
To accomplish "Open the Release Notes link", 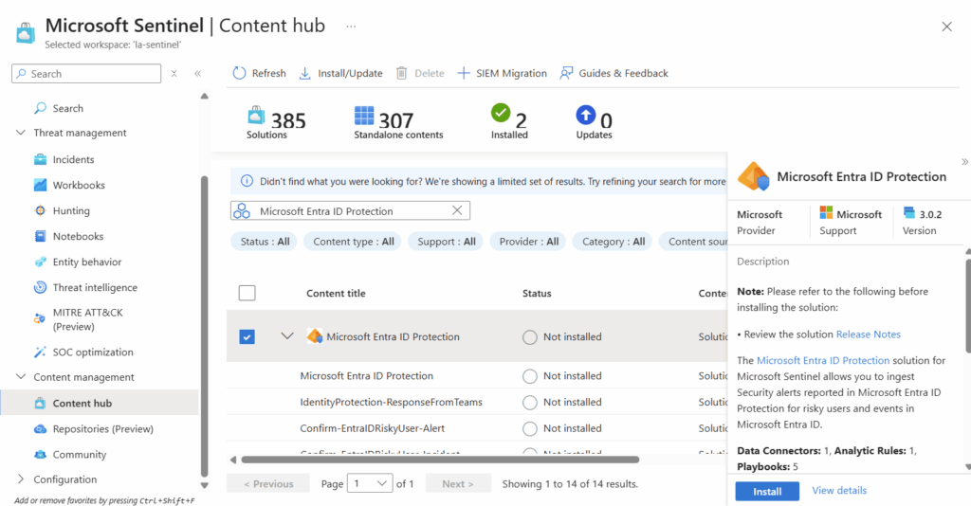I will click(869, 334).
